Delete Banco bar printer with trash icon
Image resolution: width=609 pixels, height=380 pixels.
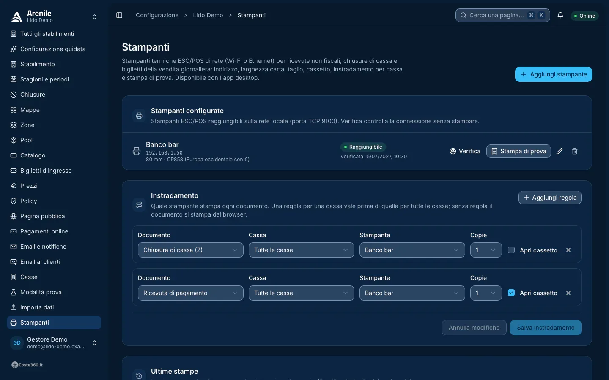[575, 151]
